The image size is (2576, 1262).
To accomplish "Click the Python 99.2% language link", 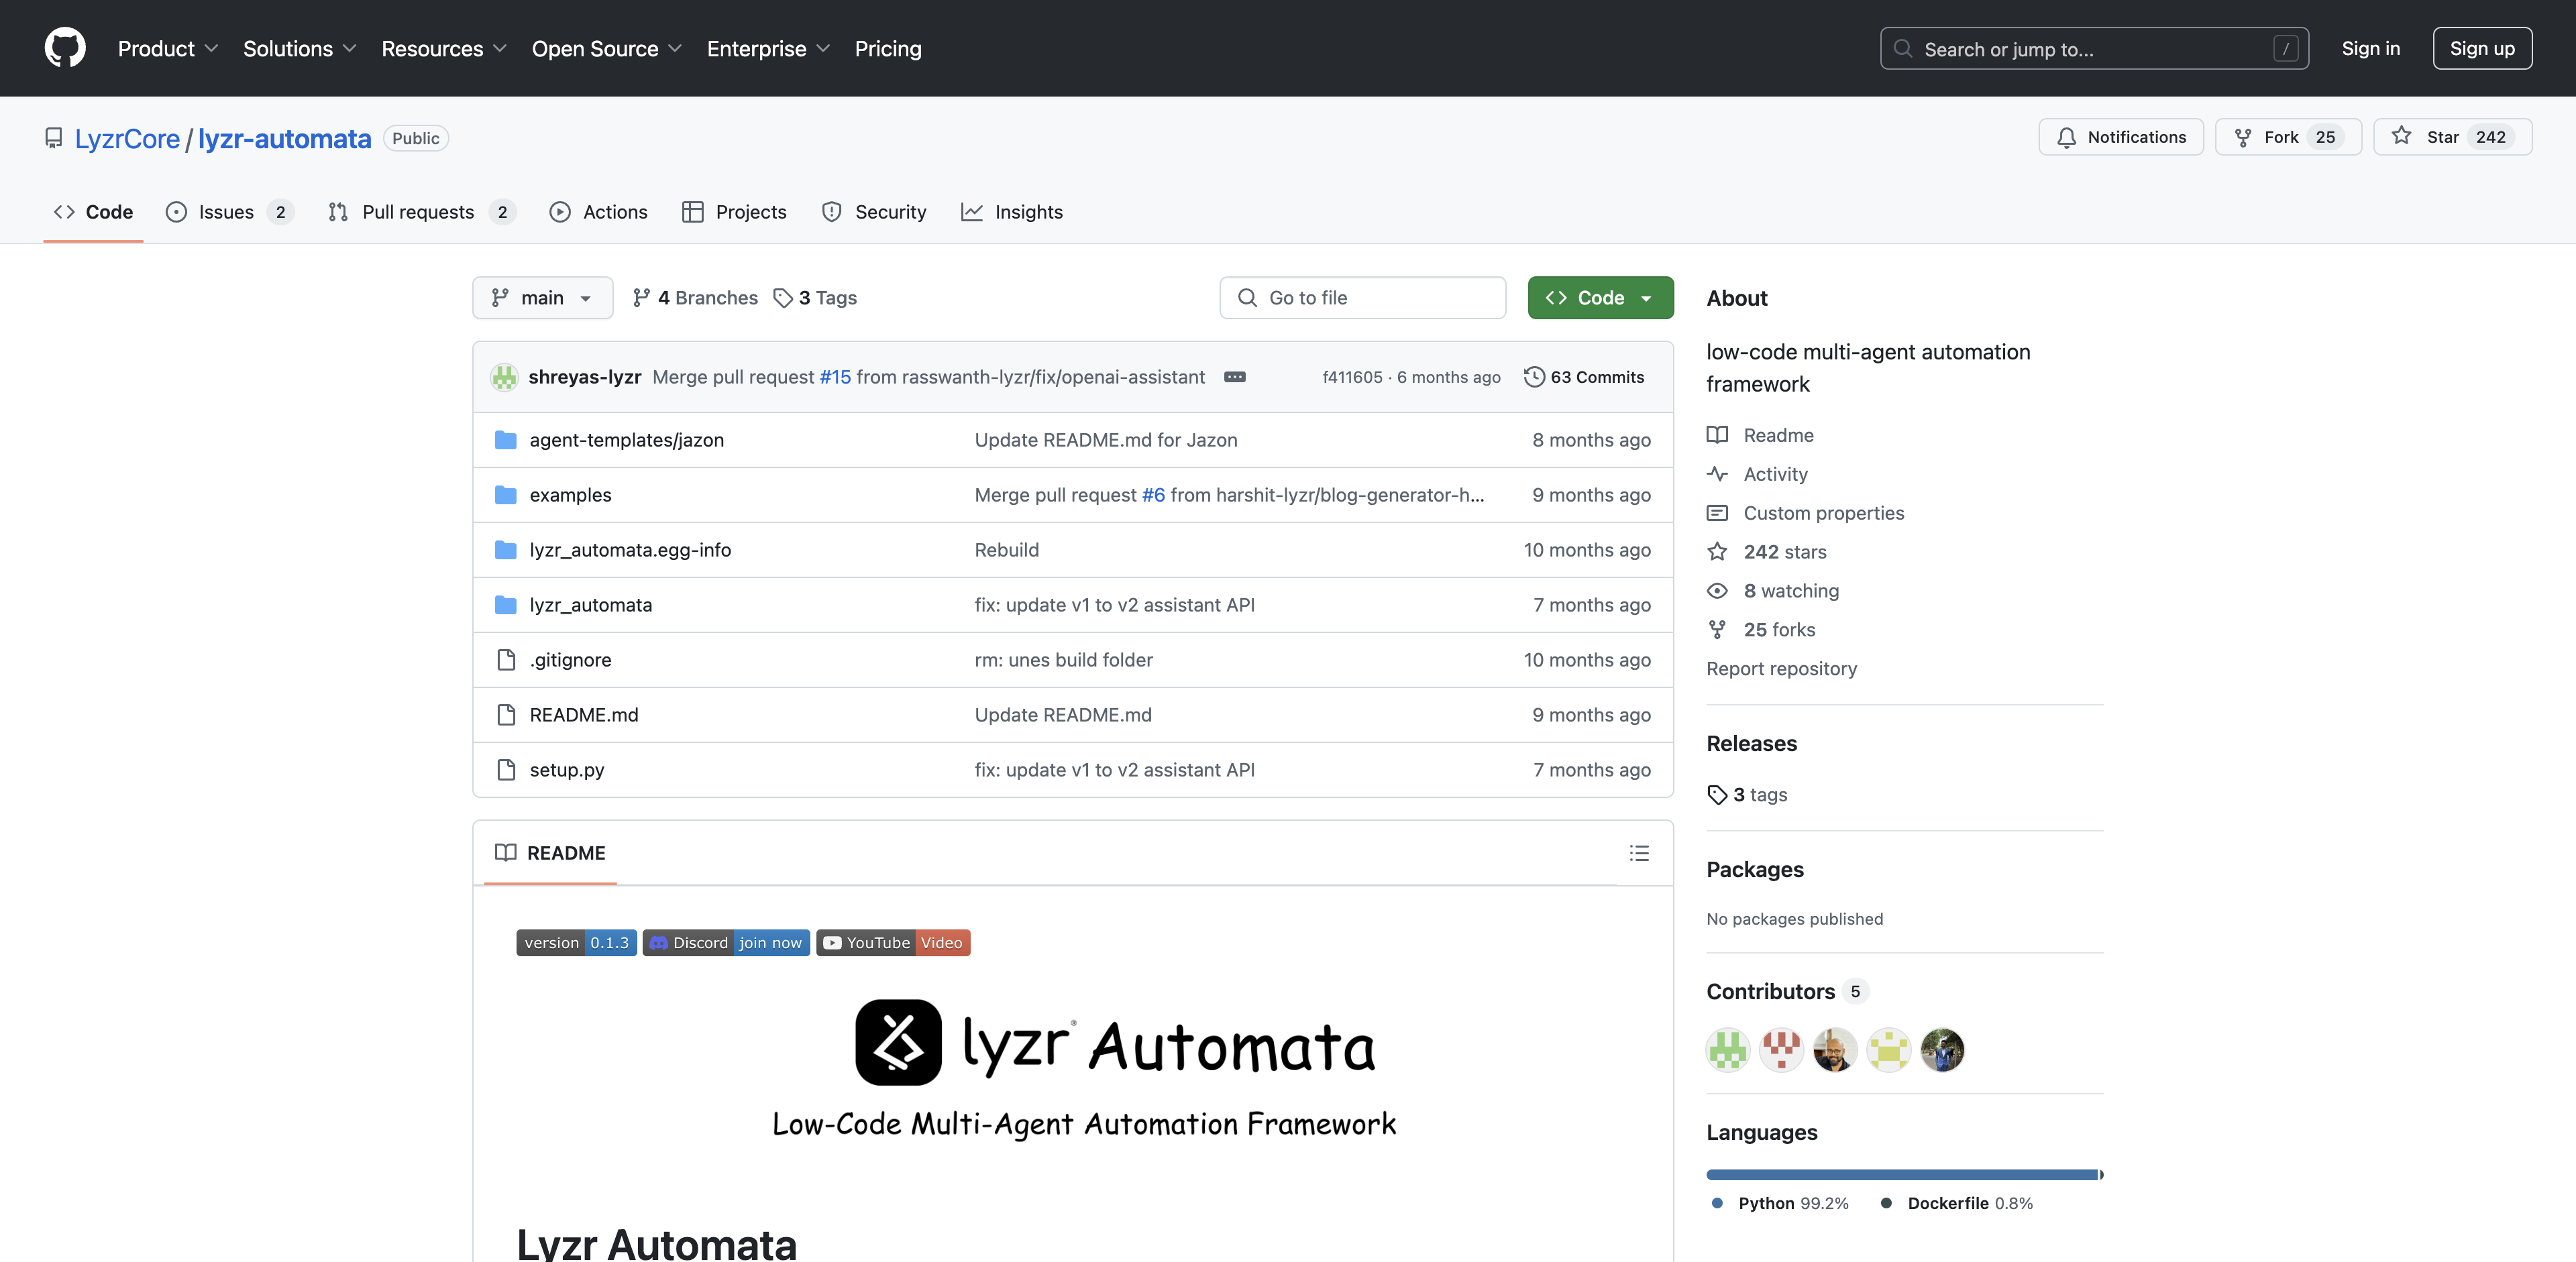I will (x=1780, y=1203).
